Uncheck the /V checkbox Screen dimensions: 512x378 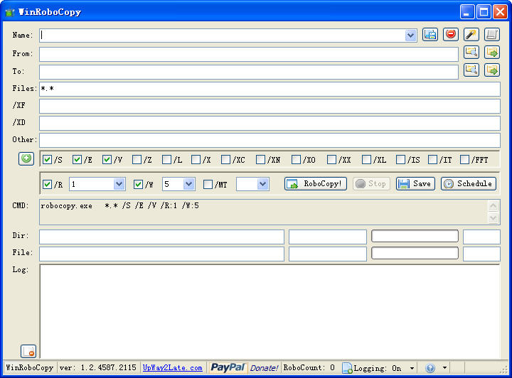tap(107, 159)
